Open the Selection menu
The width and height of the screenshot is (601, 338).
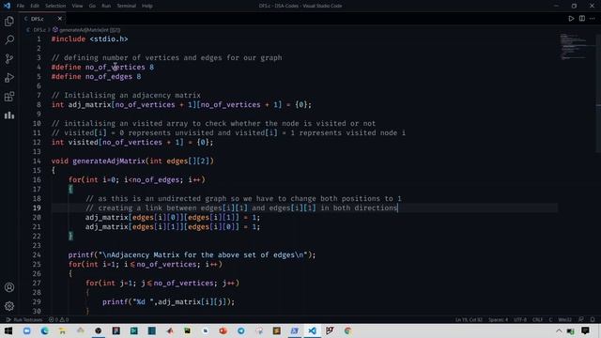coord(55,6)
